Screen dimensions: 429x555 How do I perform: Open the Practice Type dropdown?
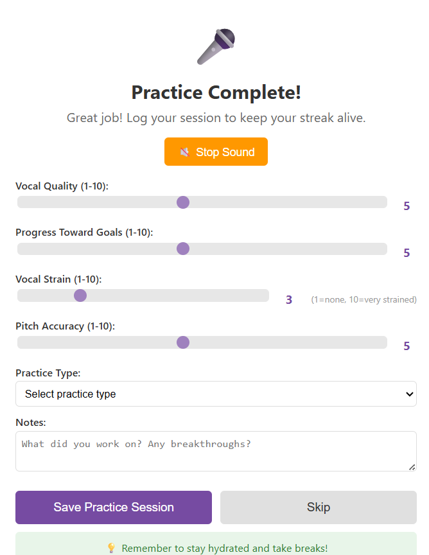(216, 394)
